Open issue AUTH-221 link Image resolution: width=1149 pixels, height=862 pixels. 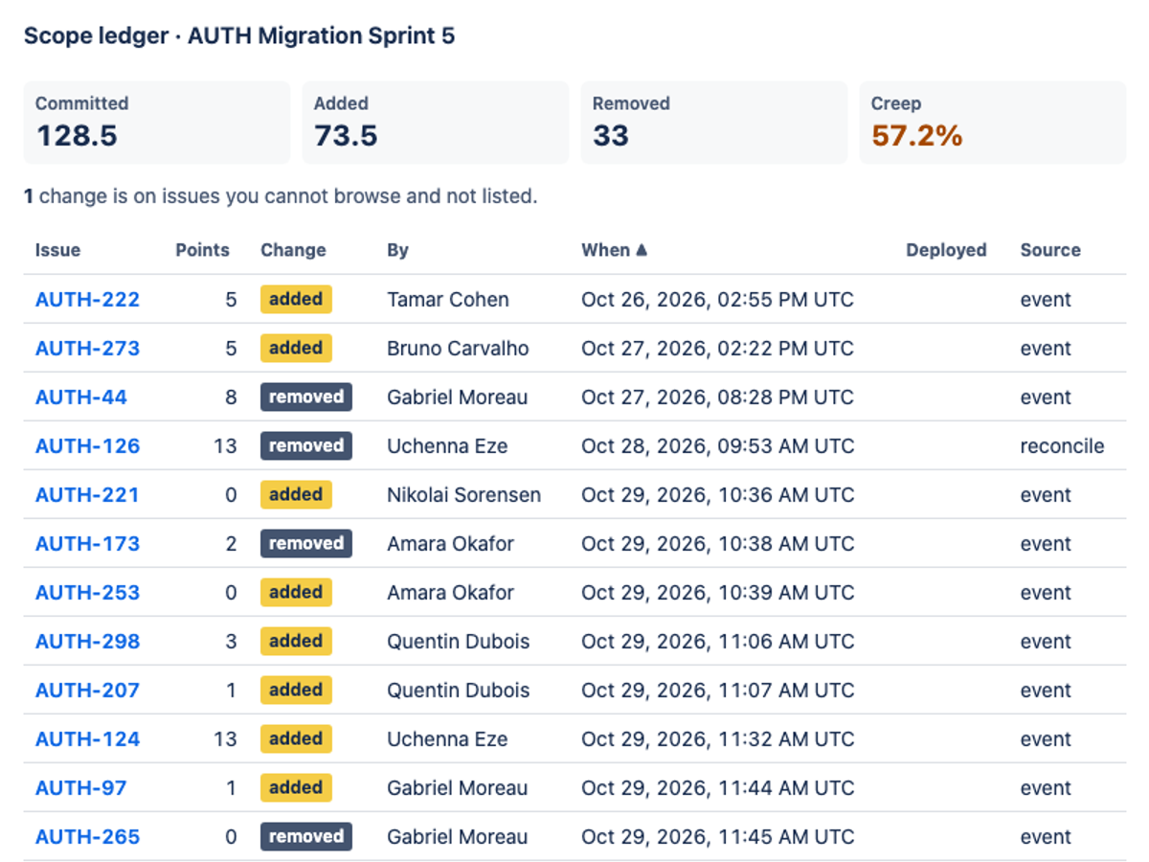pyautogui.click(x=87, y=495)
